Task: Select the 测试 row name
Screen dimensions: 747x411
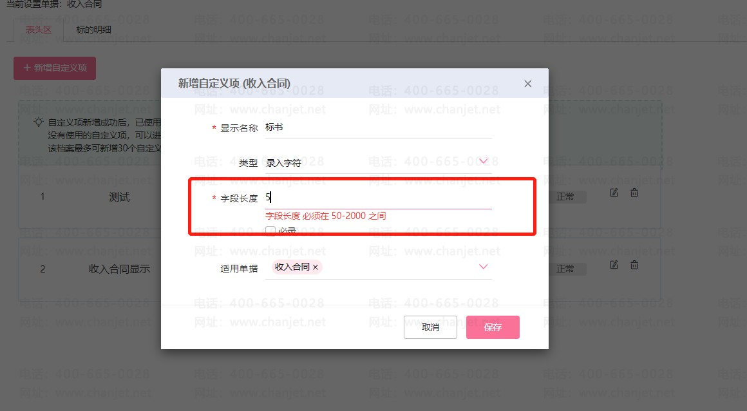Action: [x=119, y=197]
